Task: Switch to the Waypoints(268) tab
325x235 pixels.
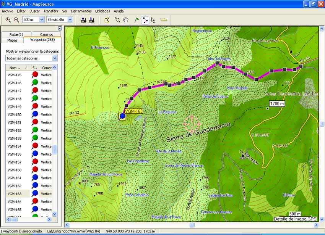Action: point(42,40)
